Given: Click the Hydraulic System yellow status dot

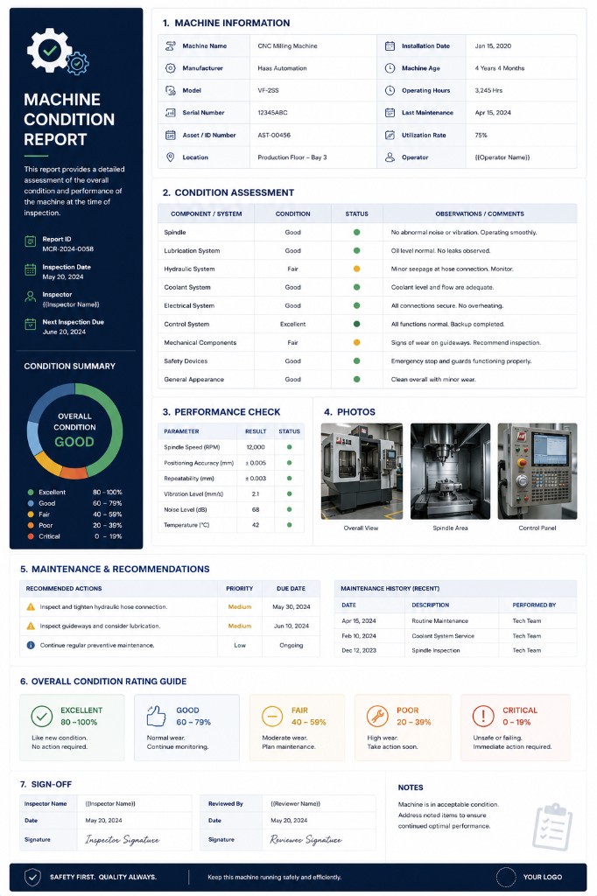Looking at the screenshot, I should coord(357,269).
